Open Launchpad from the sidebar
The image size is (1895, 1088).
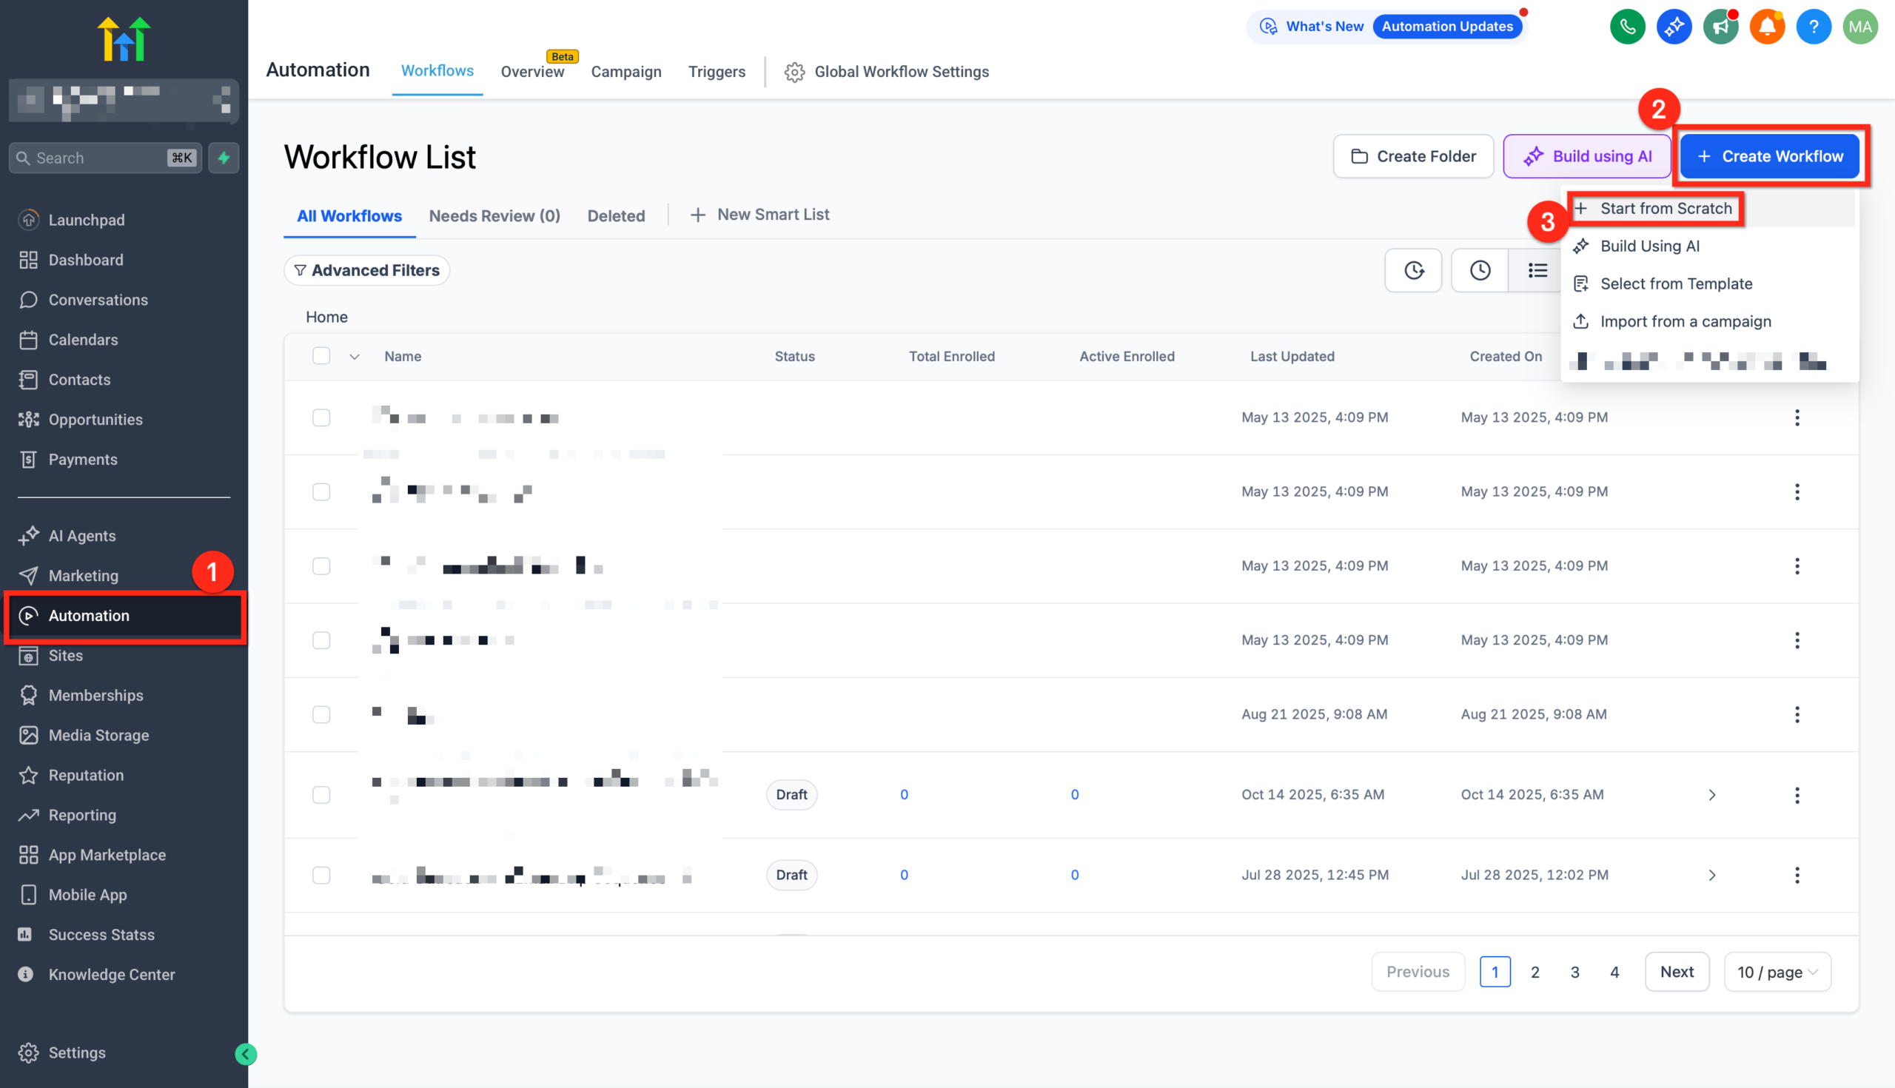coord(87,219)
